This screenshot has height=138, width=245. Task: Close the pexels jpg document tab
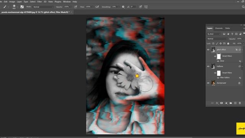(x=72, y=12)
